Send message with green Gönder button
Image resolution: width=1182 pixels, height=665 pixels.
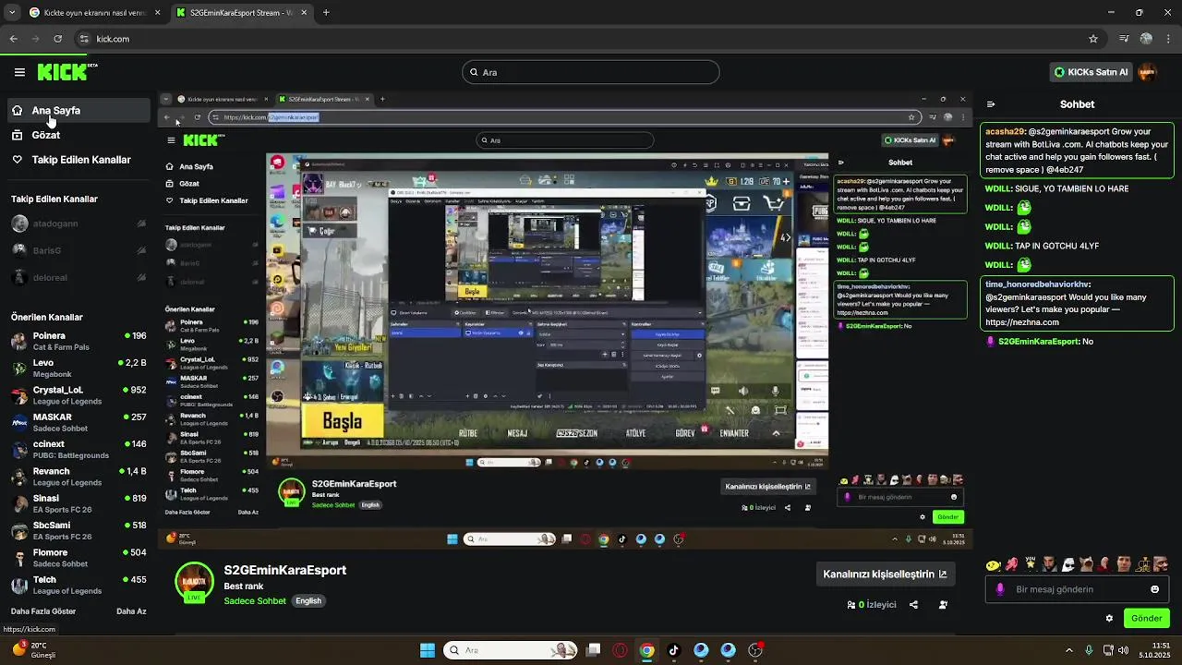[x=1147, y=618]
